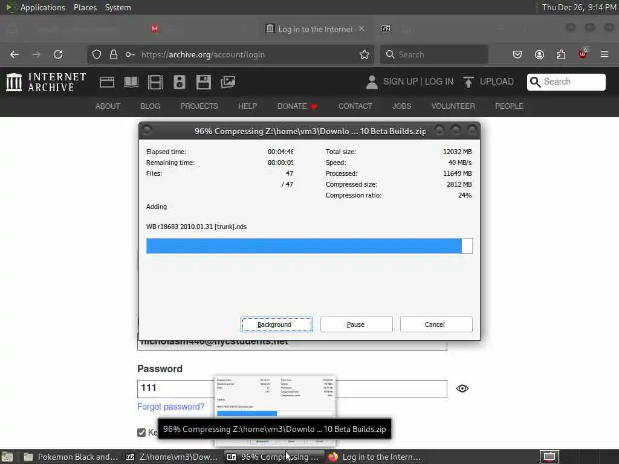The height and width of the screenshot is (464, 619).
Task: Open the CONTACT nav link
Action: (355, 106)
